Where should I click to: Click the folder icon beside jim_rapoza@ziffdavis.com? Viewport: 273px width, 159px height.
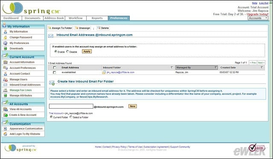(x=104, y=72)
